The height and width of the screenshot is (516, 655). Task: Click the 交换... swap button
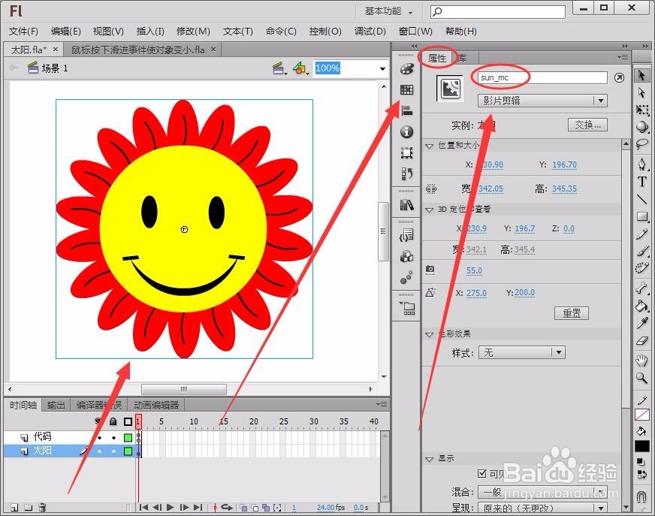pos(587,125)
